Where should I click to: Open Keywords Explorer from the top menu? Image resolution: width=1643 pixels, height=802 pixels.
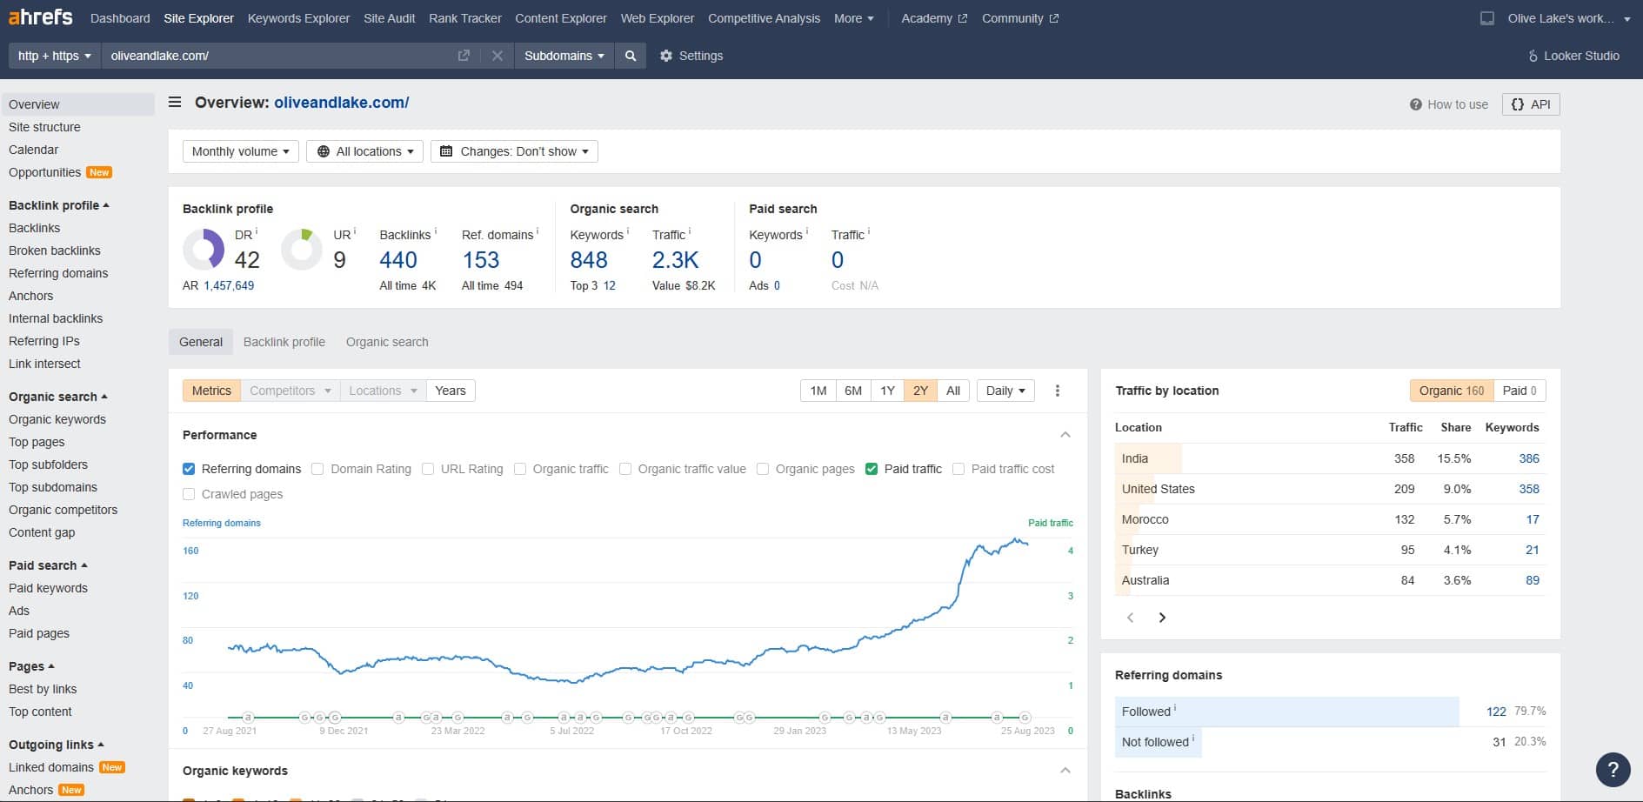point(297,17)
